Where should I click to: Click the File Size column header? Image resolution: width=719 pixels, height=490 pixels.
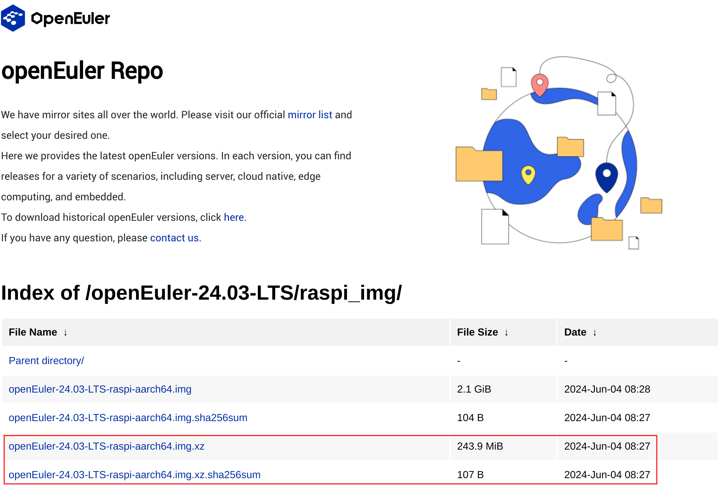coord(503,332)
